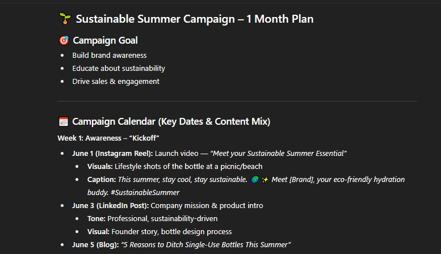
Task: Click the target emoji beside Campaign Goal
Action: [x=64, y=41]
